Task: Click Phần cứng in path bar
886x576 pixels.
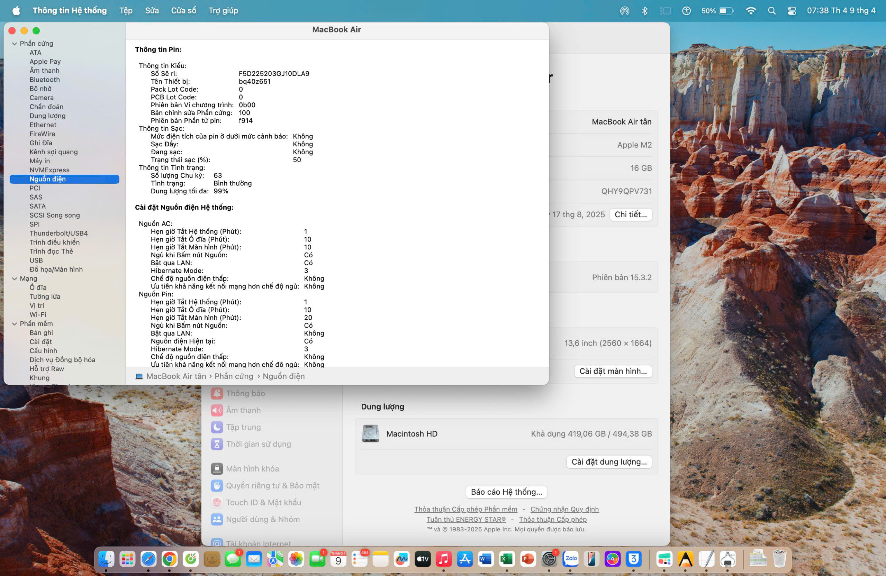Action: point(234,376)
